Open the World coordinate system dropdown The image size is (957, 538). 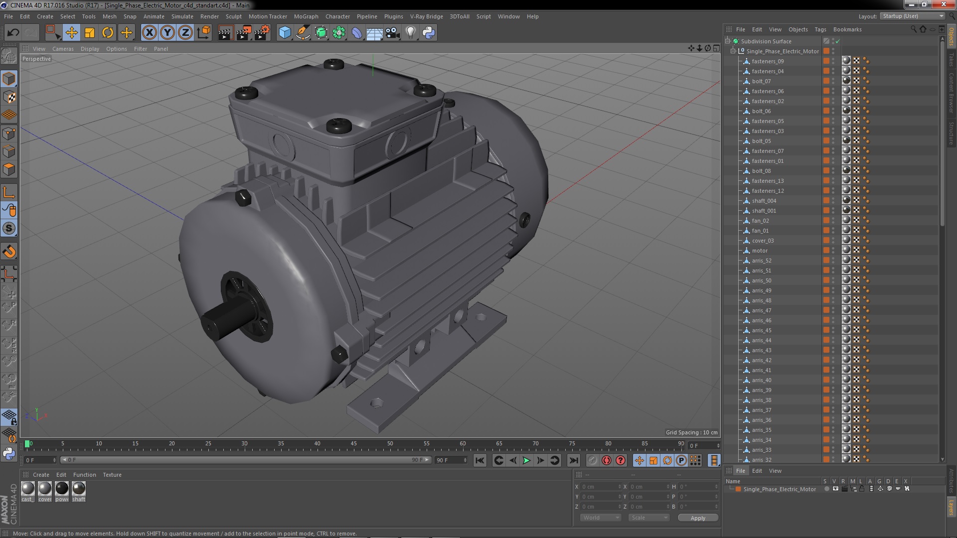click(601, 518)
